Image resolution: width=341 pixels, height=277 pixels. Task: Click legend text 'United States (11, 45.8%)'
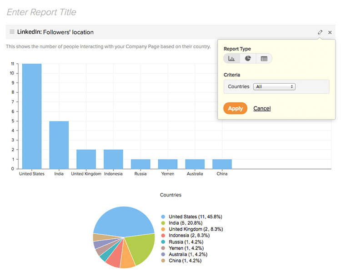click(196, 217)
